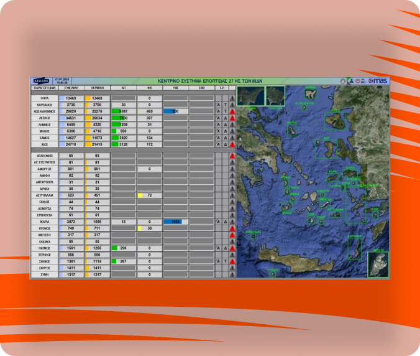Click the ΙΚΑΡΙΑ island name button

tap(44, 222)
